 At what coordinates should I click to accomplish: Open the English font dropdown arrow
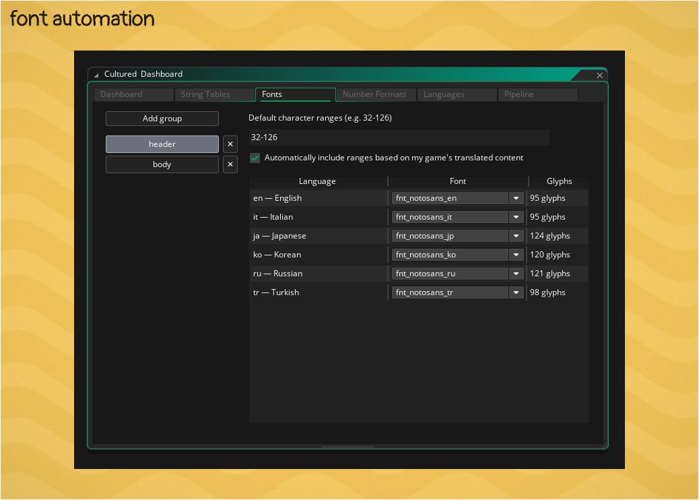click(x=517, y=198)
